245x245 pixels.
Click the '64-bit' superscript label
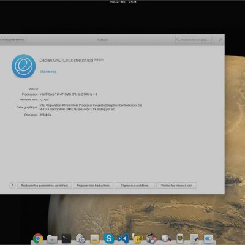tap(99, 59)
